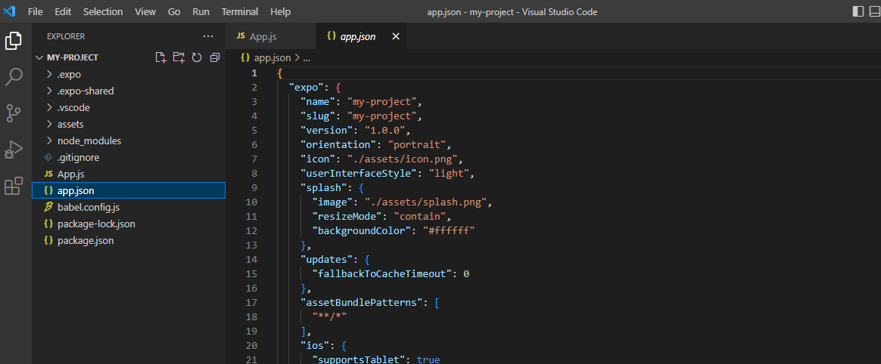
Task: Collapse the MY-PROJECT root folder
Action: click(39, 57)
